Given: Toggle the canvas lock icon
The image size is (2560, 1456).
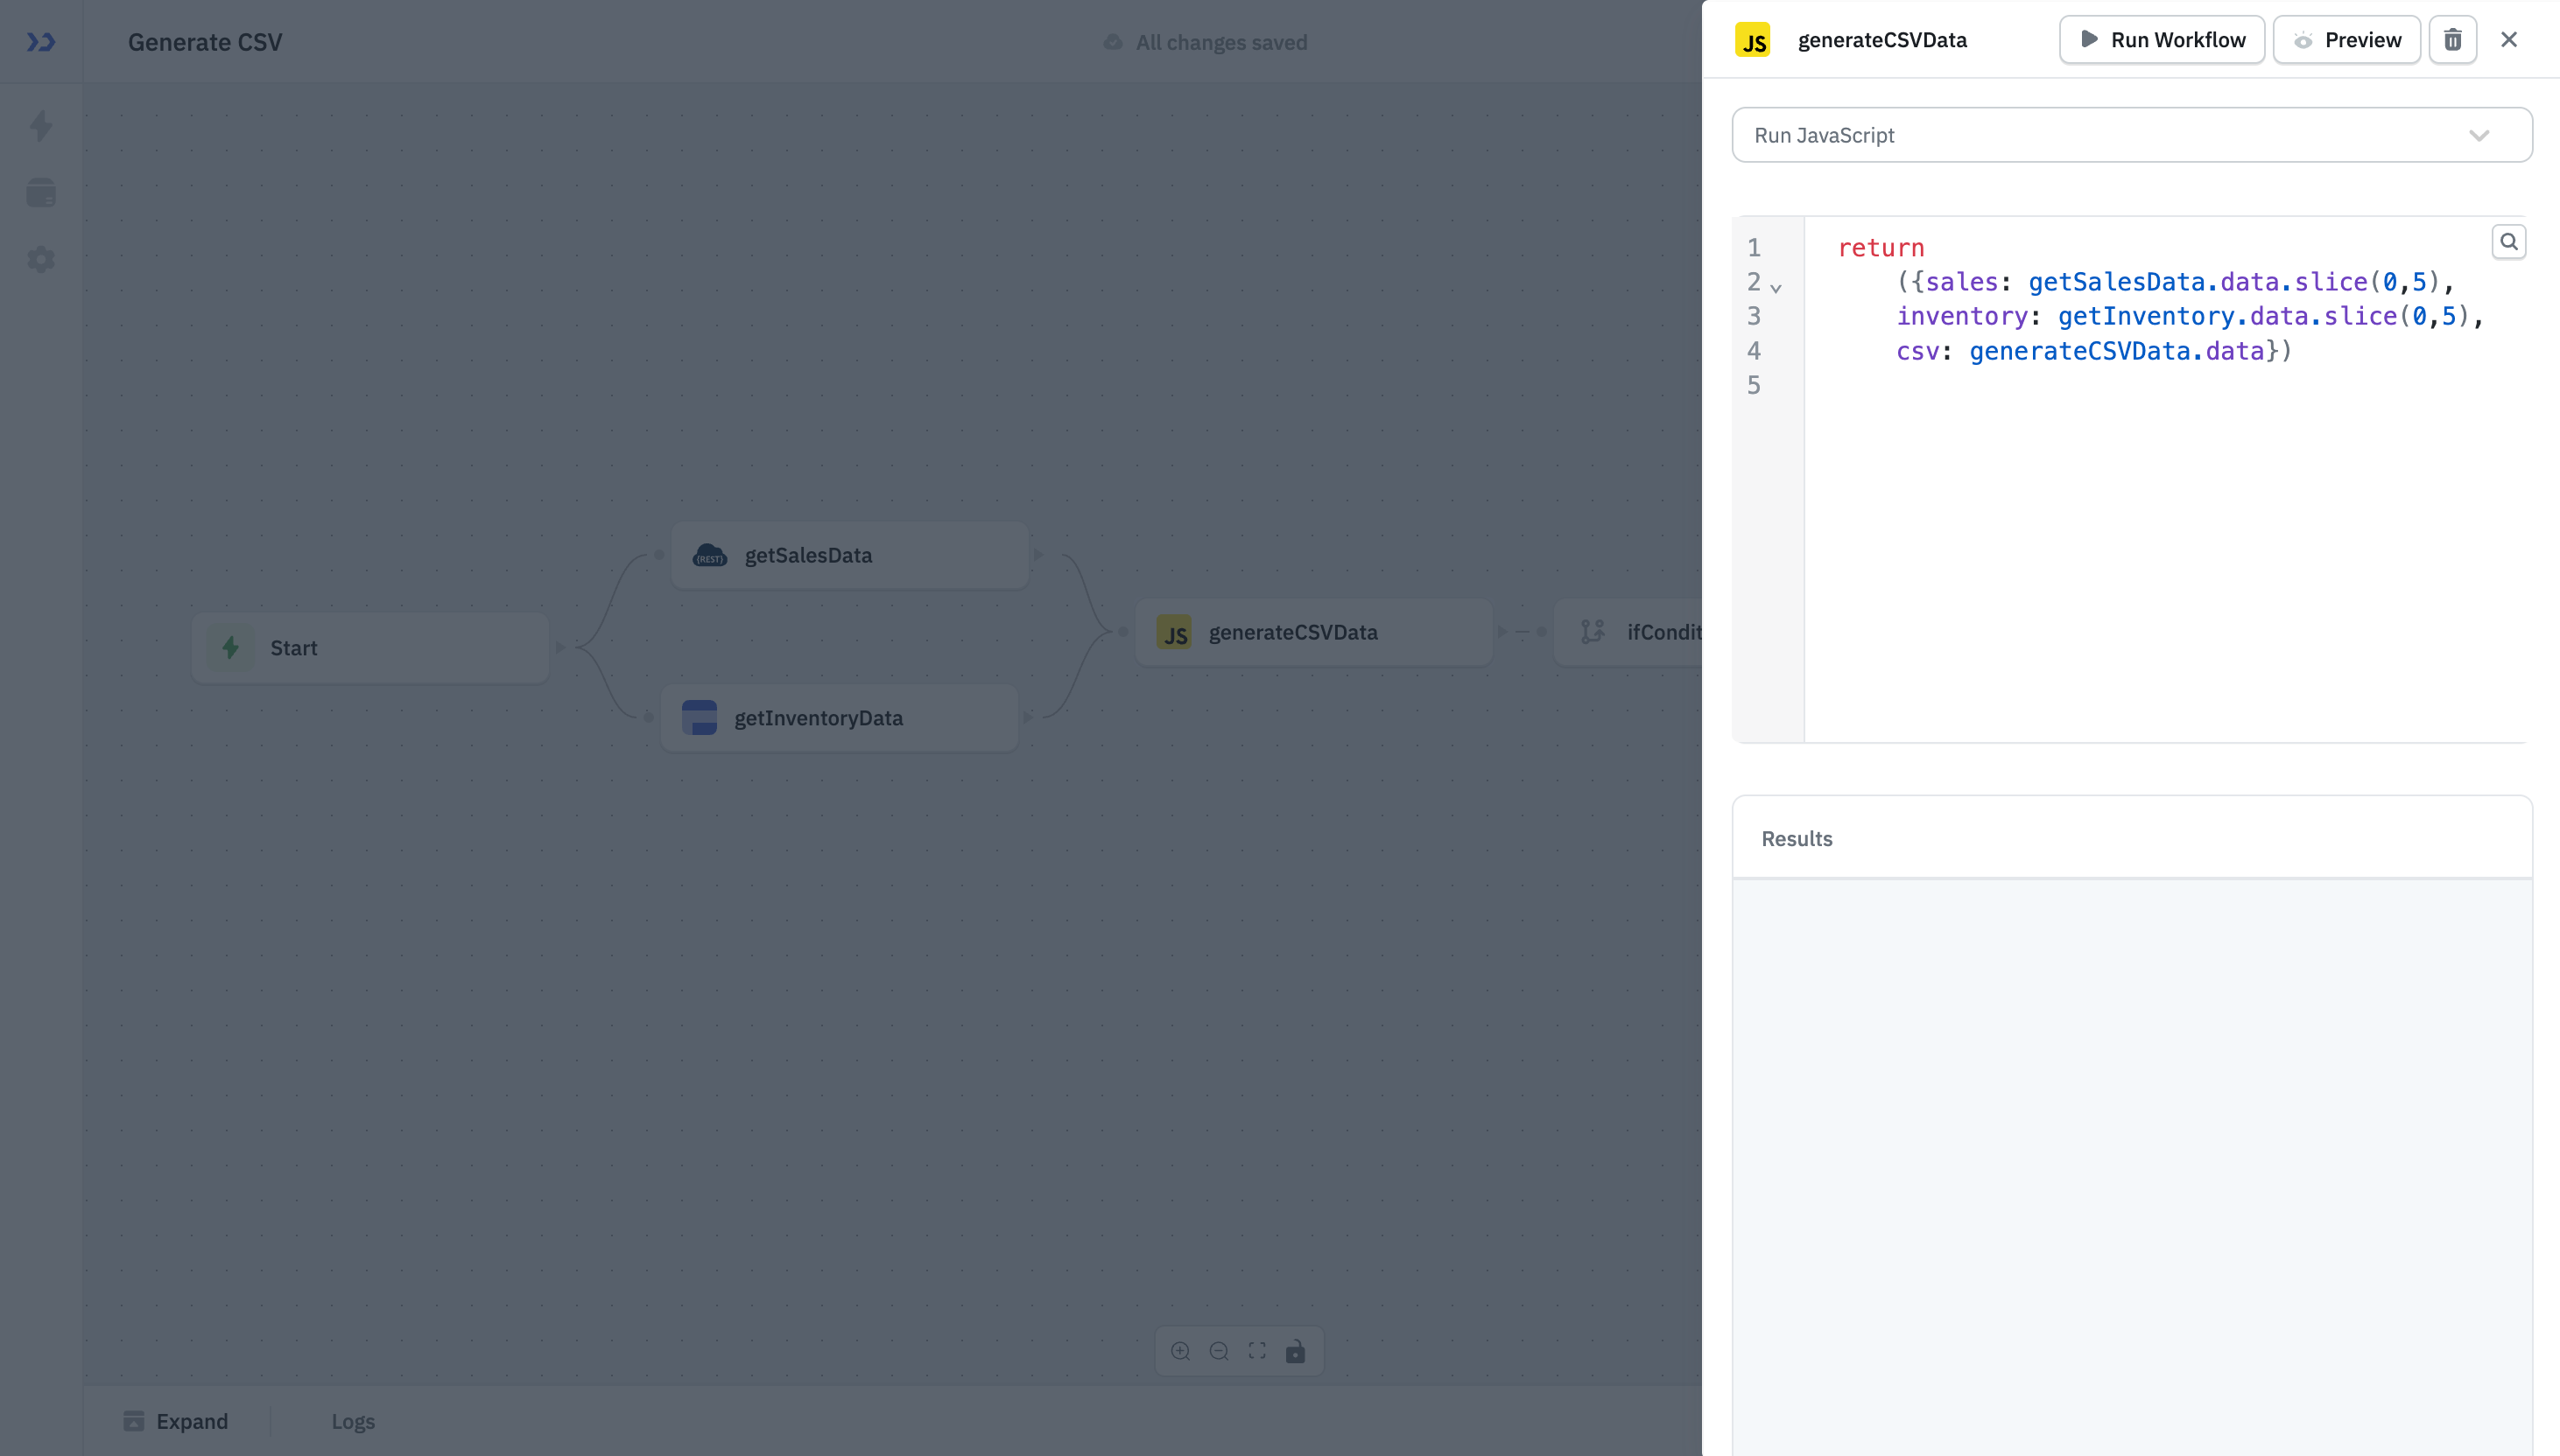Looking at the screenshot, I should (1296, 1350).
